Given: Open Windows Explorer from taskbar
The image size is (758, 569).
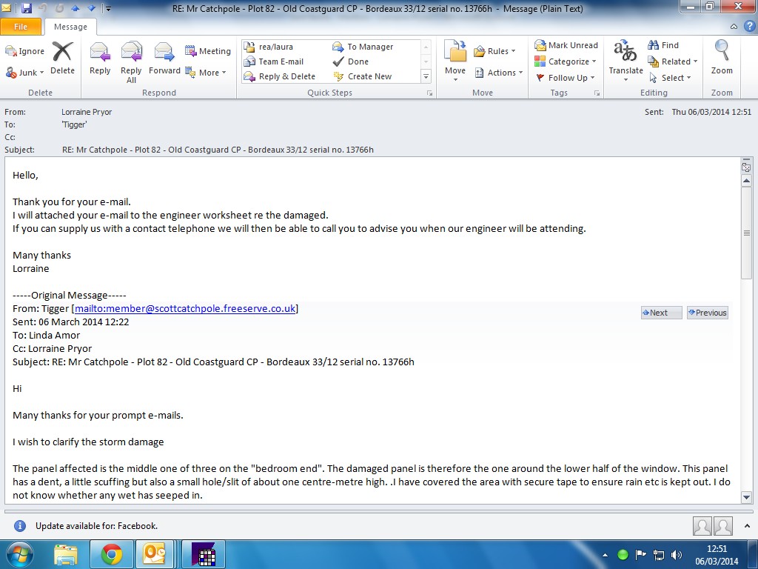Looking at the screenshot, I should coord(66,555).
